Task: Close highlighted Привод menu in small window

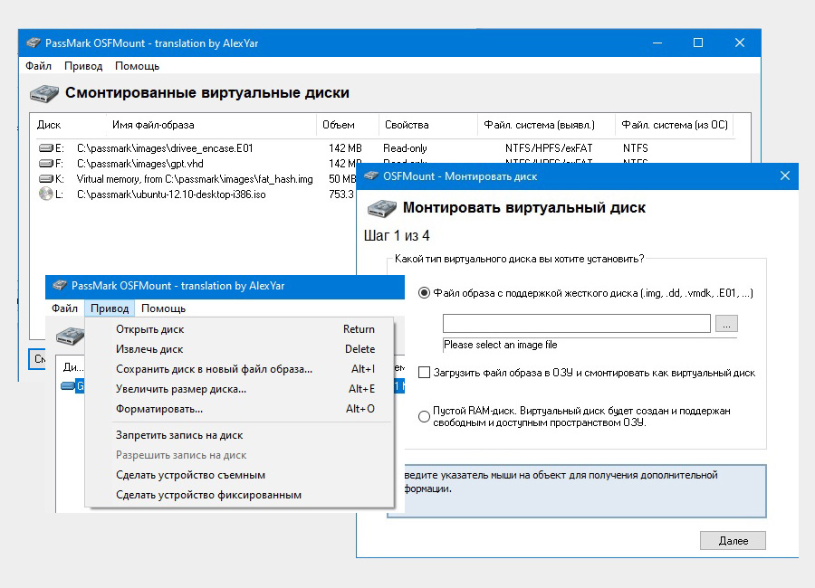Action: point(110,308)
